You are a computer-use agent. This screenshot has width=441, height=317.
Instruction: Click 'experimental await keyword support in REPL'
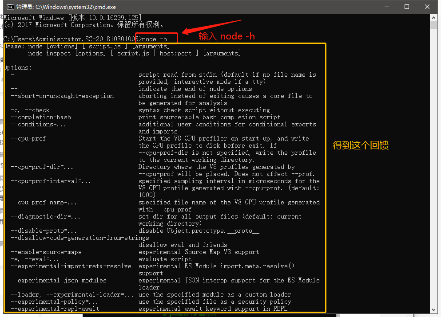click(x=213, y=309)
